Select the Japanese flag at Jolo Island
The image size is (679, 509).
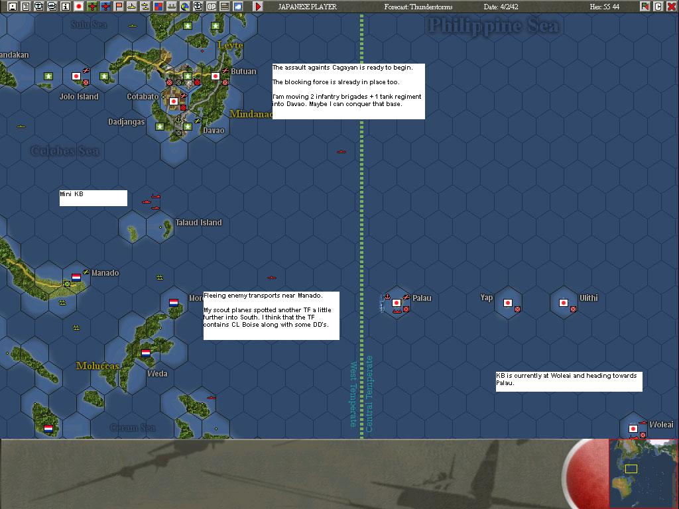click(x=76, y=76)
